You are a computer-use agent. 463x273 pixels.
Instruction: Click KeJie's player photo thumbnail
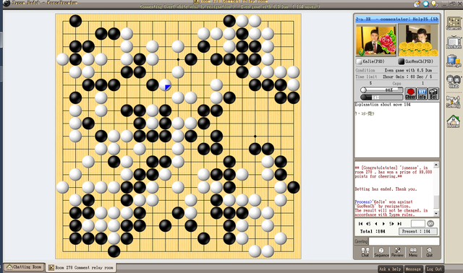[376, 40]
